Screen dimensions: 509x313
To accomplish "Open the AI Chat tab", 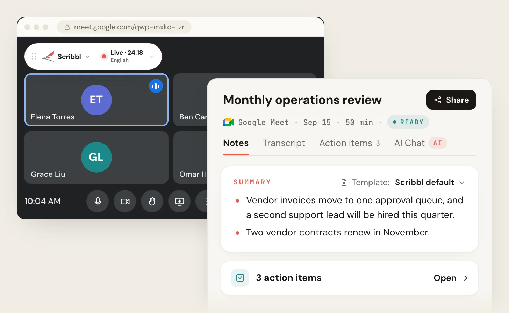I will tap(421, 143).
